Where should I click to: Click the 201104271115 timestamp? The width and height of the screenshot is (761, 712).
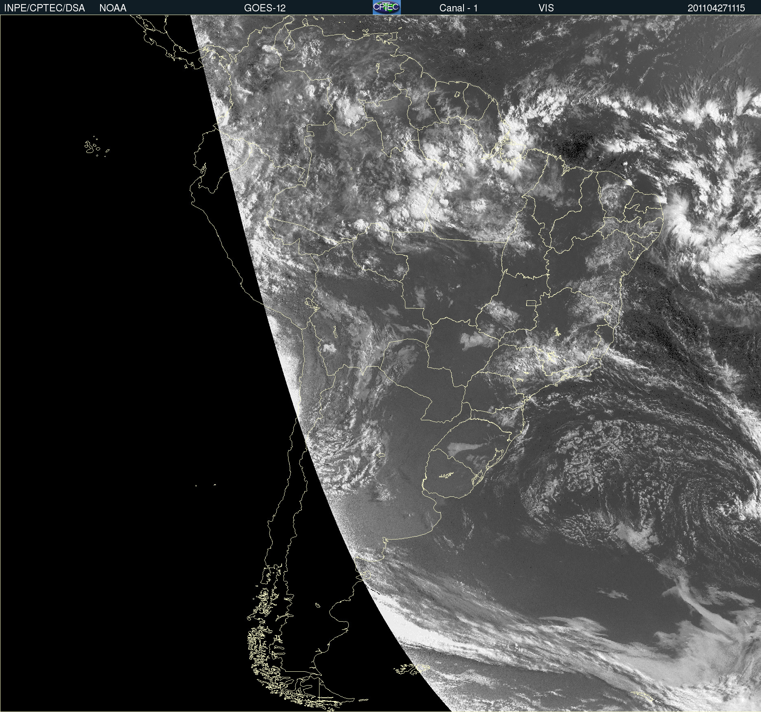tap(716, 8)
